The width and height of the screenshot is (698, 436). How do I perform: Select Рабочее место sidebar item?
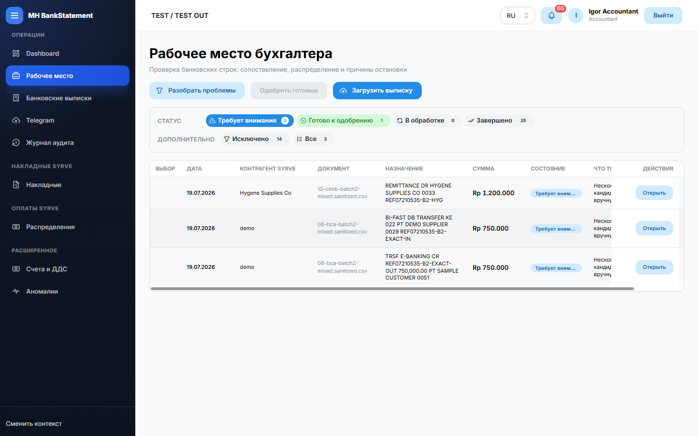(67, 76)
